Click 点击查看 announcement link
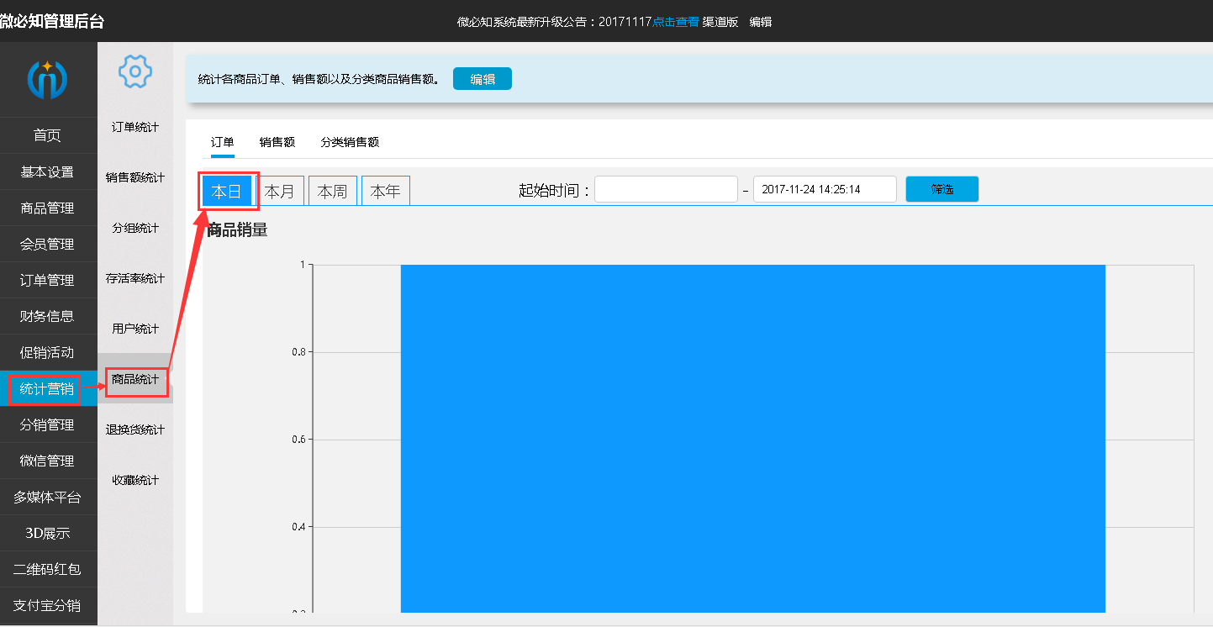Viewport: 1213px width, 627px height. pos(676,22)
